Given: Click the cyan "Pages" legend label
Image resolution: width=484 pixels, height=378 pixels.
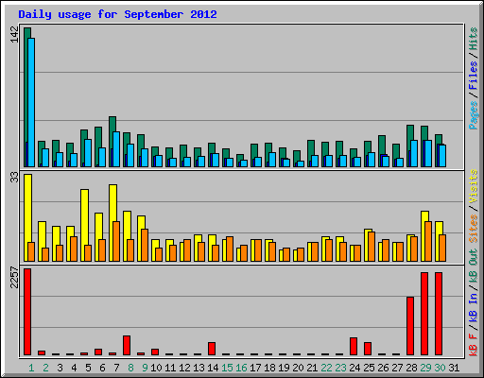Looking at the screenshot, I should (473, 115).
